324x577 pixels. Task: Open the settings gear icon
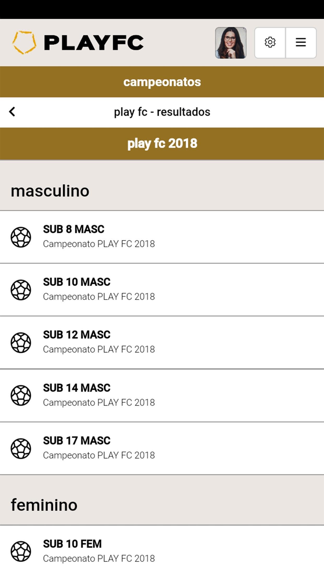(x=270, y=42)
